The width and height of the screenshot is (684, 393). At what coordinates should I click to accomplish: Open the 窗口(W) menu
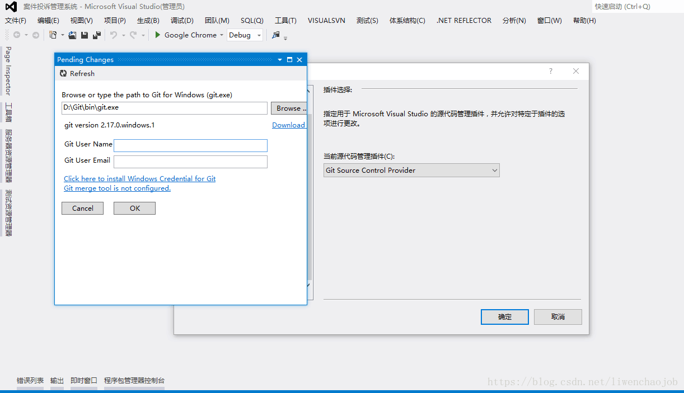[550, 20]
